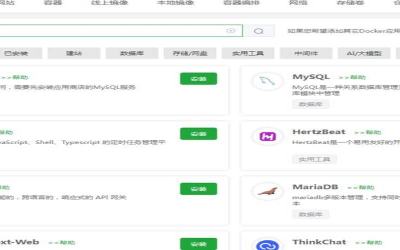This screenshot has height=250, width=400.
Task: Open 帮助 link above the MySQL service note
Action: 14,77
